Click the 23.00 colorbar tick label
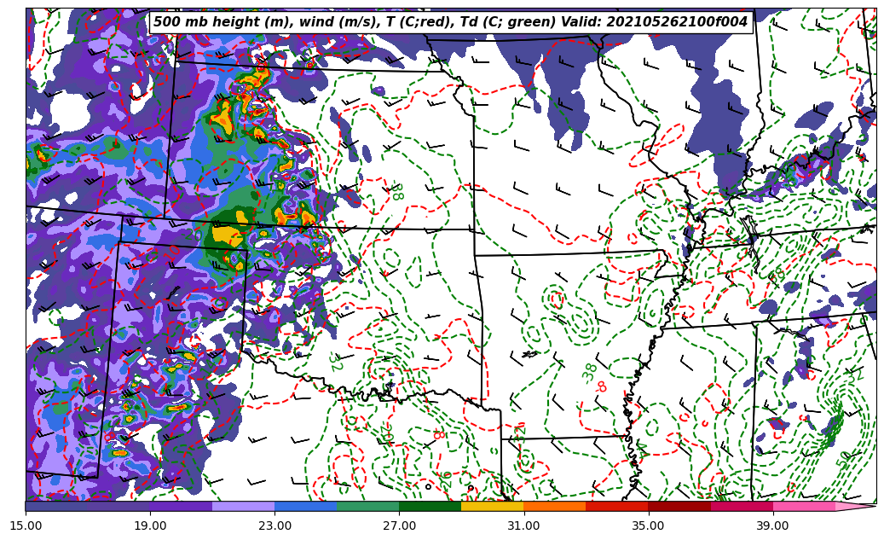 point(274,525)
